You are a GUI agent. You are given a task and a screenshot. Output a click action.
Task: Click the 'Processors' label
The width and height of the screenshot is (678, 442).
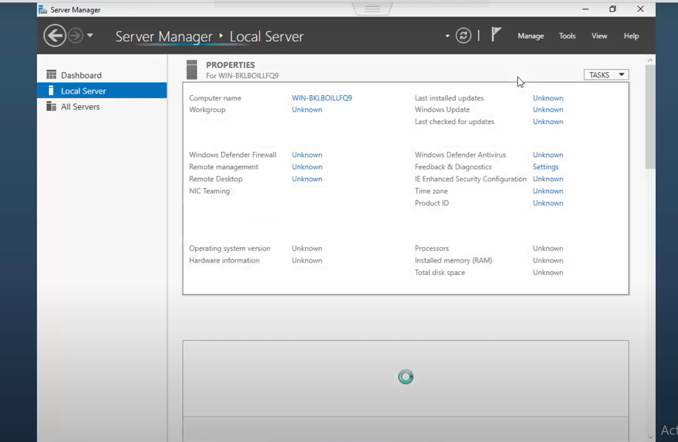tap(432, 249)
